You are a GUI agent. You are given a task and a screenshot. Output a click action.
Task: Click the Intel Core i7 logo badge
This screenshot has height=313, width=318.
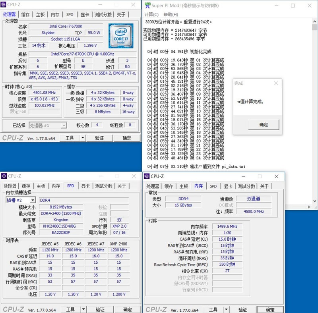121,36
